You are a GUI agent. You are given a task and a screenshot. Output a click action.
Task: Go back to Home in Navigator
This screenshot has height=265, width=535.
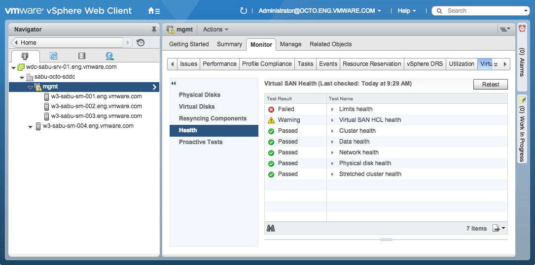[x=67, y=42]
